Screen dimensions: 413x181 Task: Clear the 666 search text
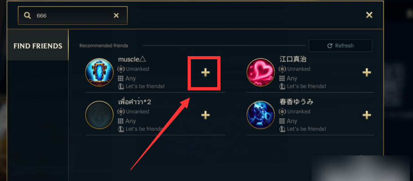(116, 16)
